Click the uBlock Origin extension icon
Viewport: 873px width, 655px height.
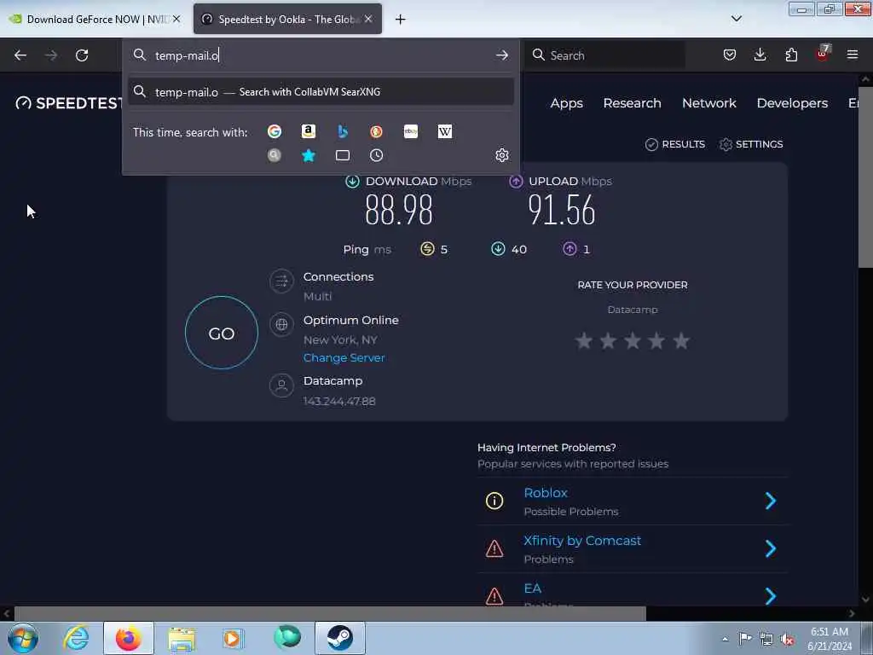823,54
